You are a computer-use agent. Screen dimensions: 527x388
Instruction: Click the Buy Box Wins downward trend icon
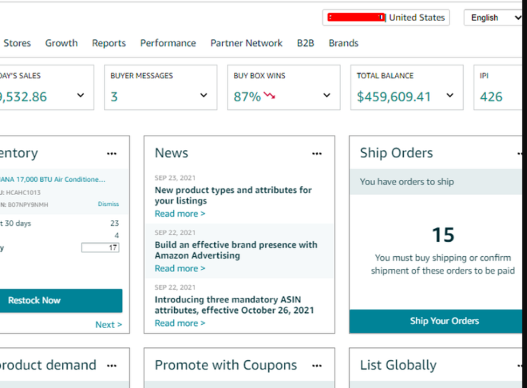(269, 96)
